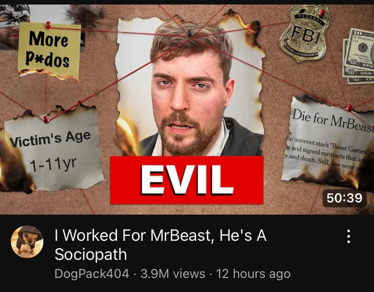Screen dimensions: 374x292
Task: Click the FBI badge in the thumbnail
Action: coord(304,33)
